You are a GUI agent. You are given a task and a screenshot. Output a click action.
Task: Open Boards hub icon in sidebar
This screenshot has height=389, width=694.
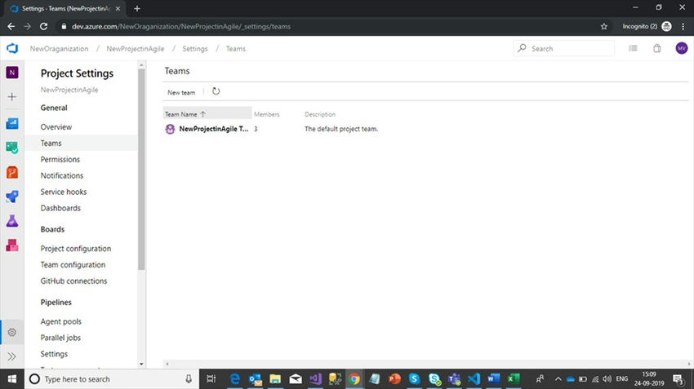click(12, 148)
